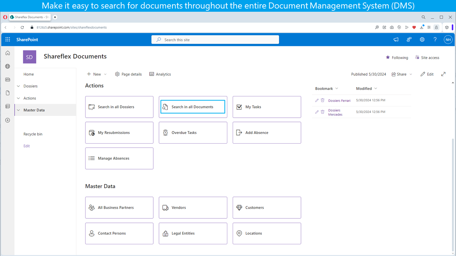Image resolution: width=456 pixels, height=256 pixels.
Task: Open the My files page icon in rail
Action: tap(8, 93)
